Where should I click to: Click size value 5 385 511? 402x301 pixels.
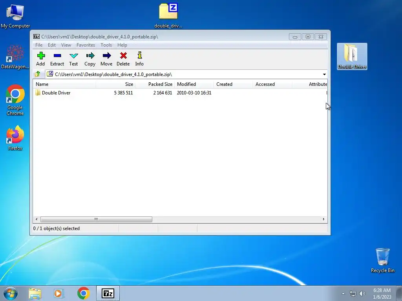pos(123,92)
